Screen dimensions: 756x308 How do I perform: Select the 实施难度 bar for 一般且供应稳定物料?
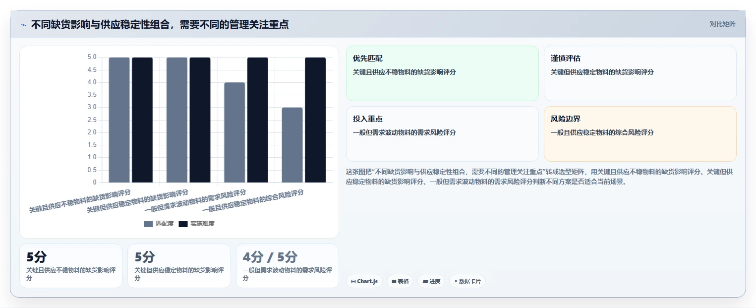pos(315,120)
